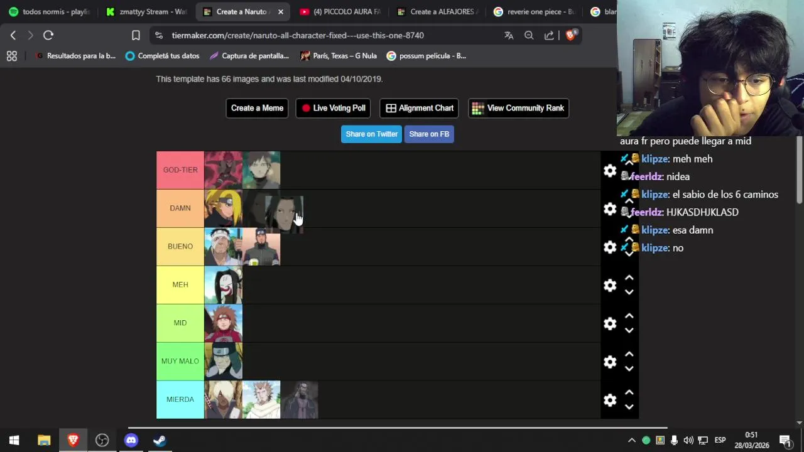Go back in browser history

tap(13, 35)
